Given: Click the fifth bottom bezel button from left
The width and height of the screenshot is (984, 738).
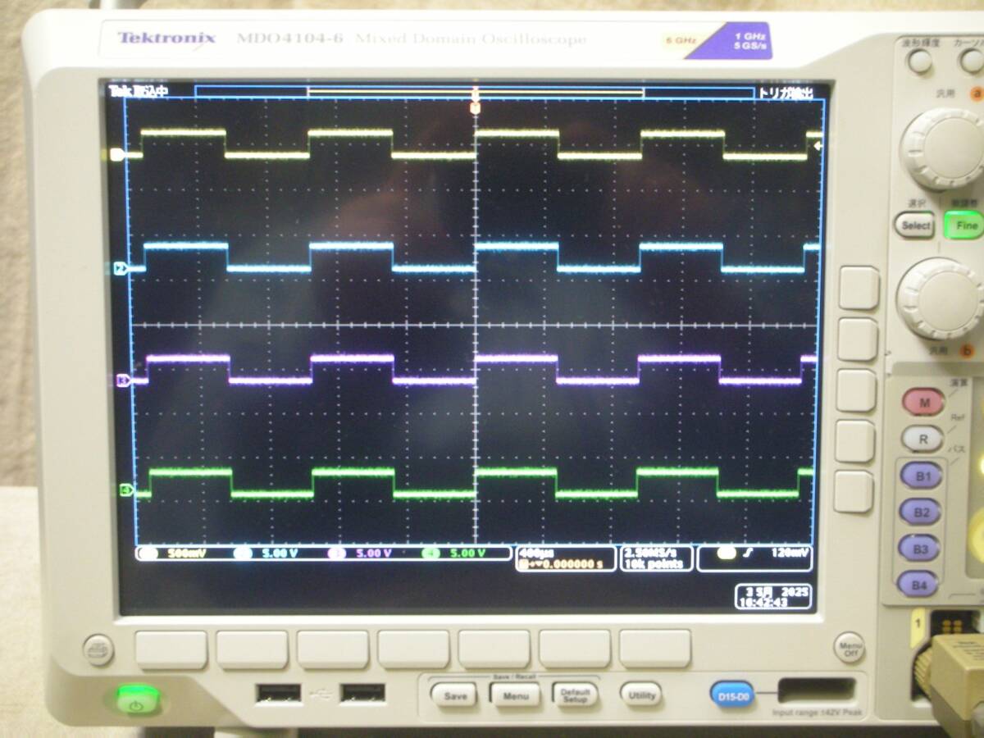Looking at the screenshot, I should 494,649.
